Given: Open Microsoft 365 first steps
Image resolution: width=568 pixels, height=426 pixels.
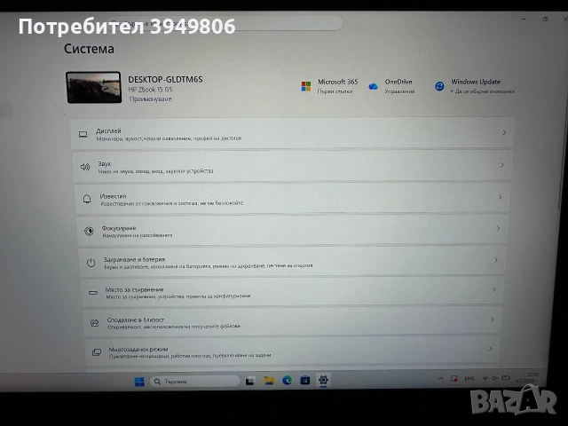Looking at the screenshot, I should (335, 91).
